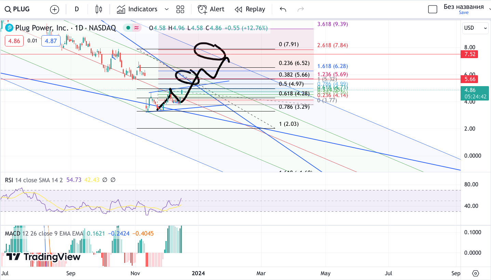Click the 4.87 buy price button
The image size is (491, 280).
coord(51,41)
